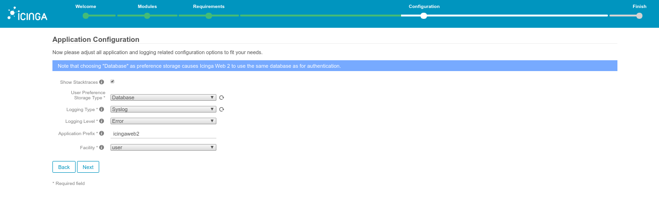Click the Icinga logo
The height and width of the screenshot is (201, 659).
[x=27, y=15]
